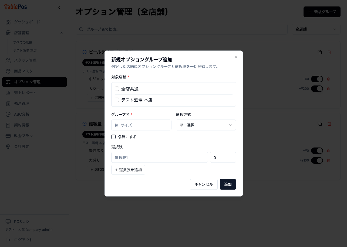This screenshot has width=347, height=247.
Task: Click the 会社設定 gear icon
Action: click(8, 146)
